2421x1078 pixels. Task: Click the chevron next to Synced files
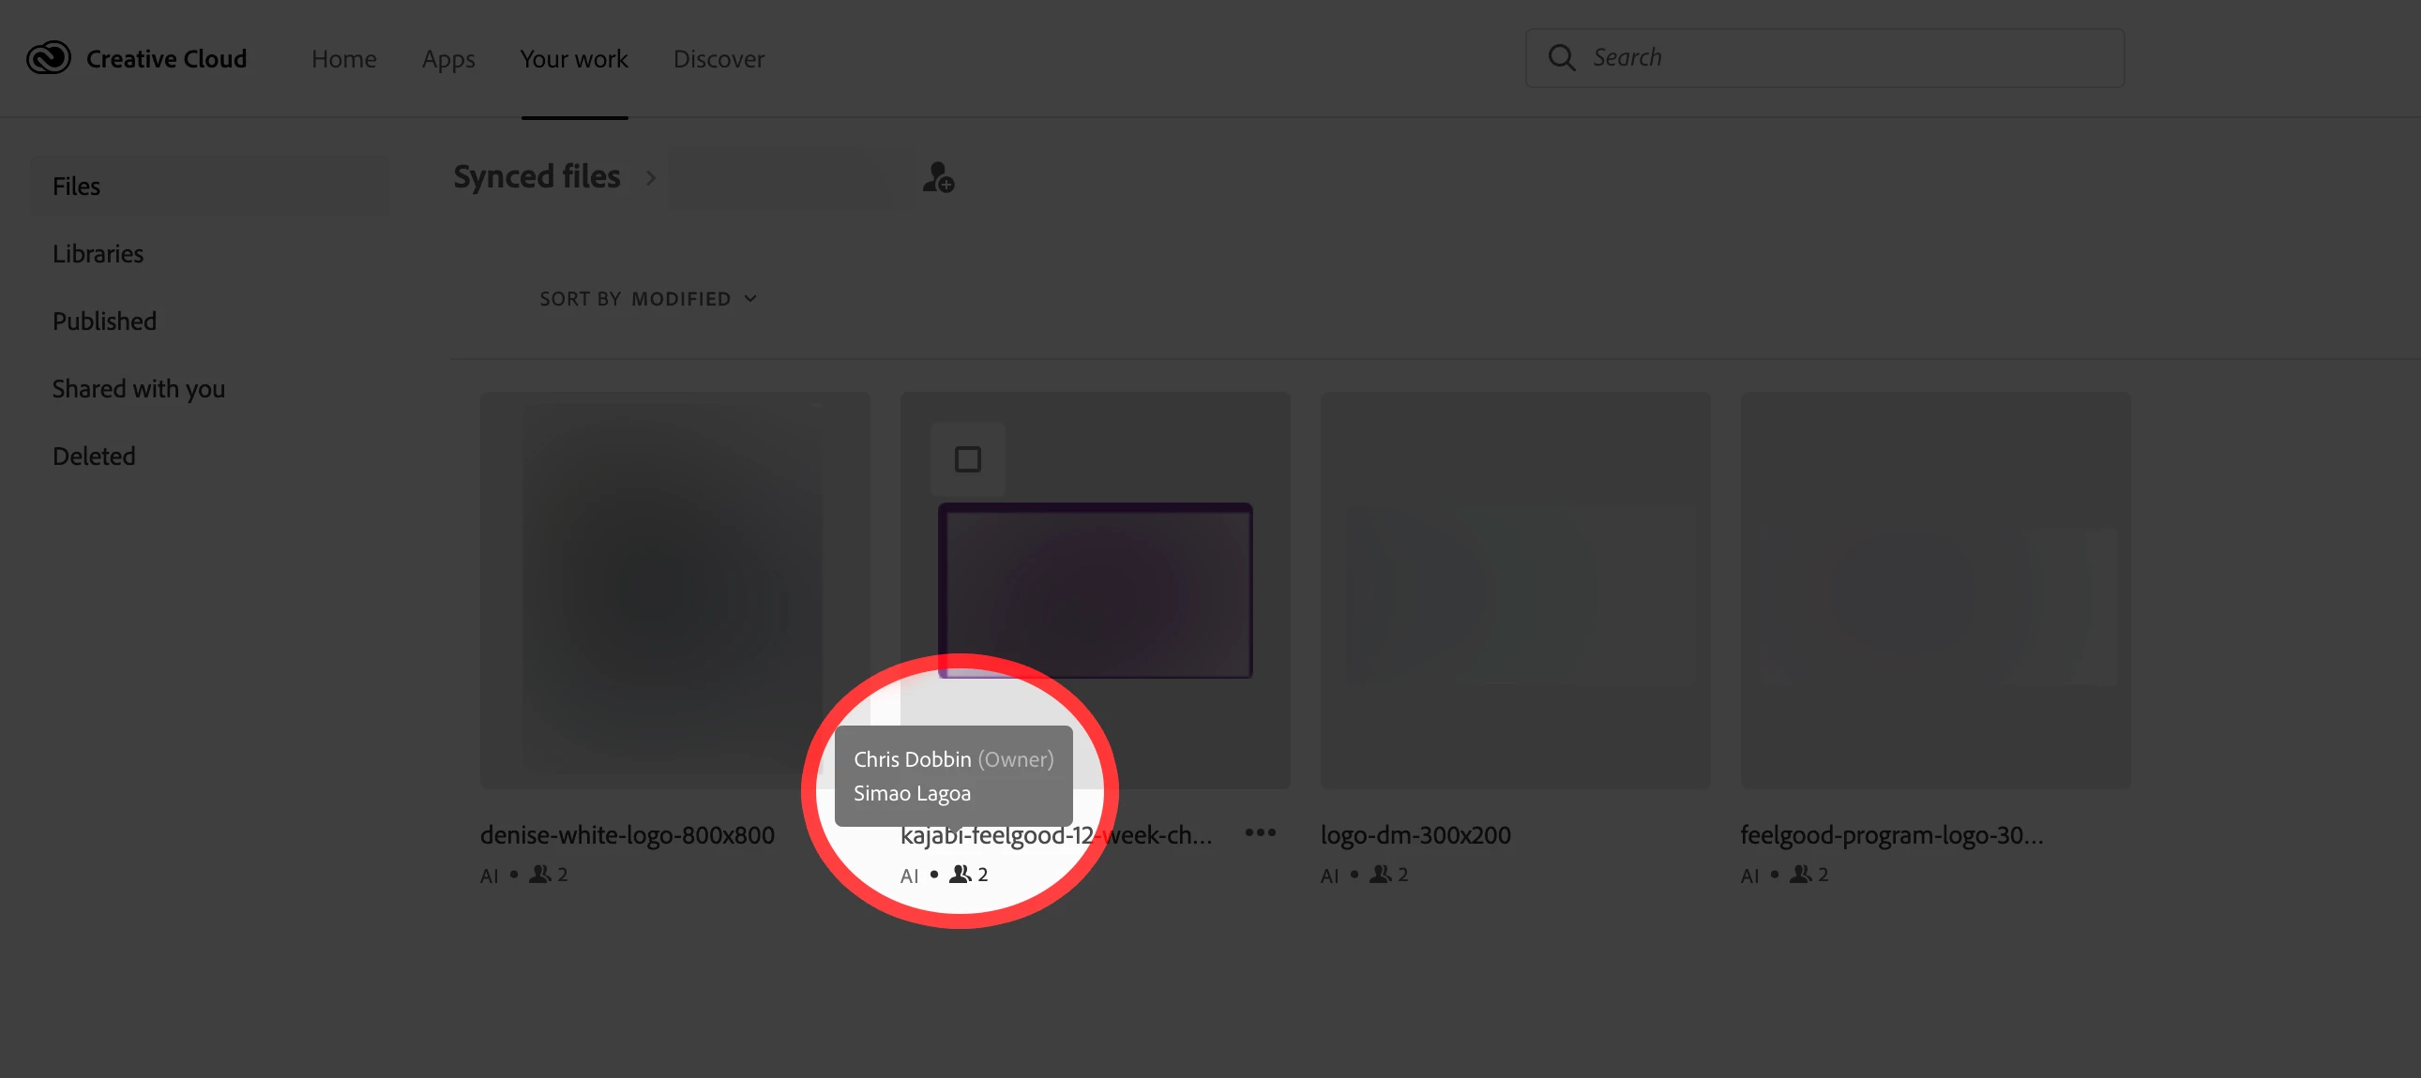[x=650, y=177]
